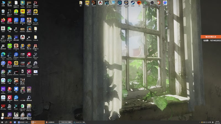
Task: Open Firefox desktop shortcut
Action: 3,20
